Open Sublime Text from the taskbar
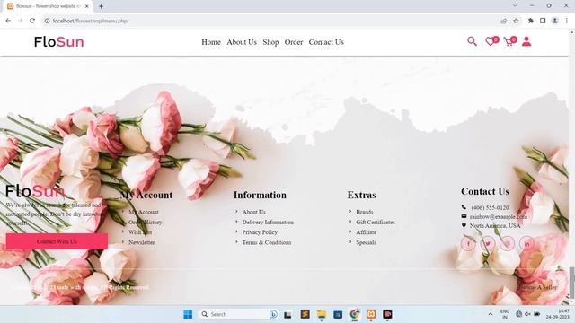Screen dimensions: 575x323 coord(305,314)
